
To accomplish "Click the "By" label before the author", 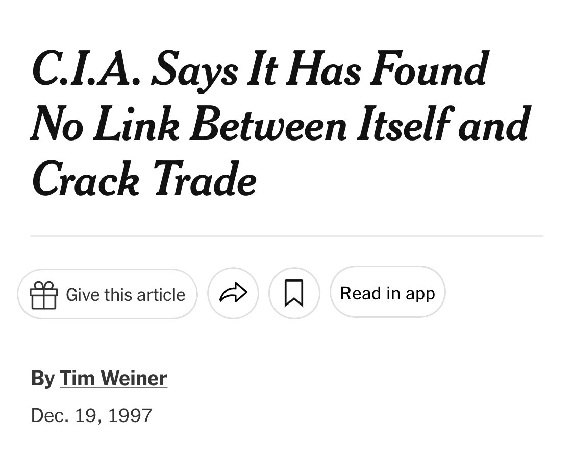I will pyautogui.click(x=42, y=379).
